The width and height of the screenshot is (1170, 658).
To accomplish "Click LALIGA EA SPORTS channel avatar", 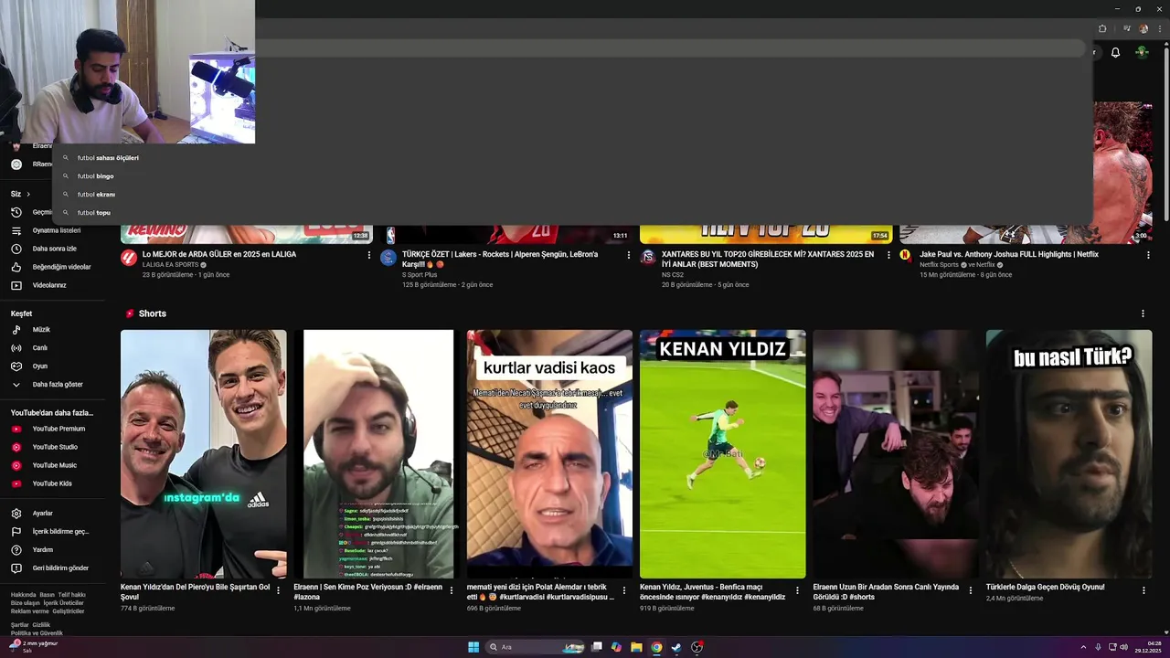I will pyautogui.click(x=129, y=257).
